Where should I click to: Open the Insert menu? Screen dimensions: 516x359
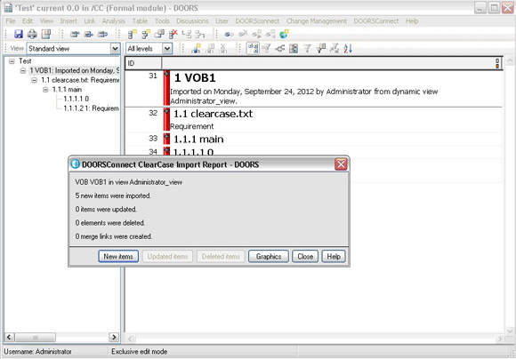pos(69,21)
